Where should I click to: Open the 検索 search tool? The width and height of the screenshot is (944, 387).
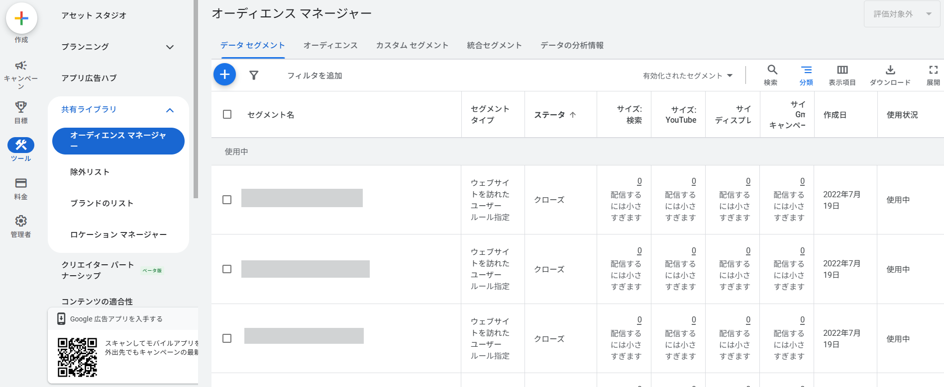pos(771,75)
